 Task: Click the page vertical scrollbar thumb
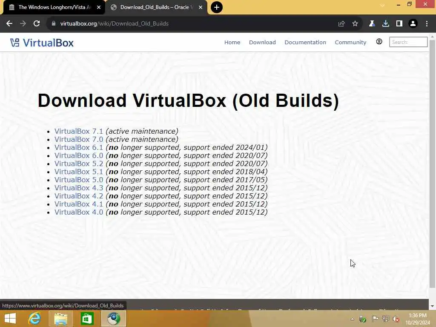(432, 164)
